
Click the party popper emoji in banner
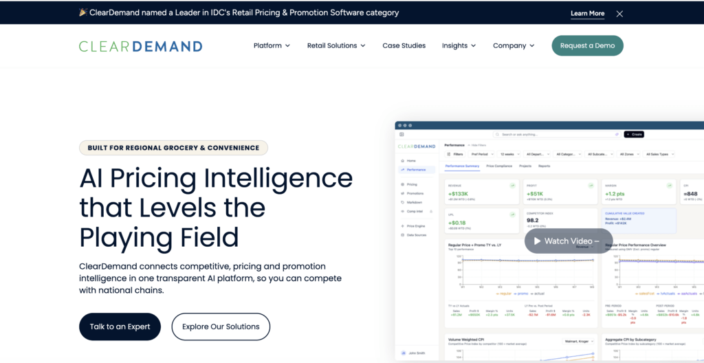[83, 12]
